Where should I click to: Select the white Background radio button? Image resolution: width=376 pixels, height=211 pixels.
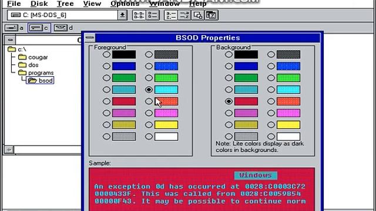(271, 137)
